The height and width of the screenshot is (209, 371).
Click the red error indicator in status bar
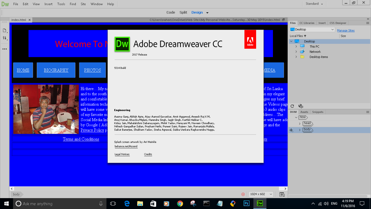pos(243,194)
